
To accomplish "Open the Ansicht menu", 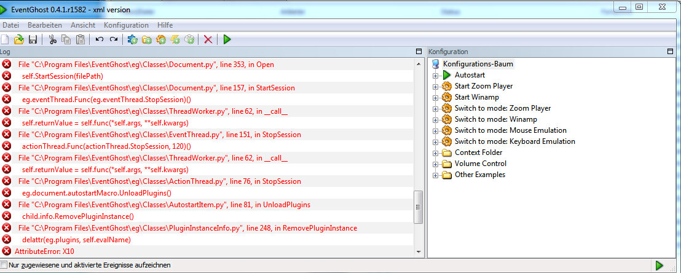I will (x=83, y=25).
